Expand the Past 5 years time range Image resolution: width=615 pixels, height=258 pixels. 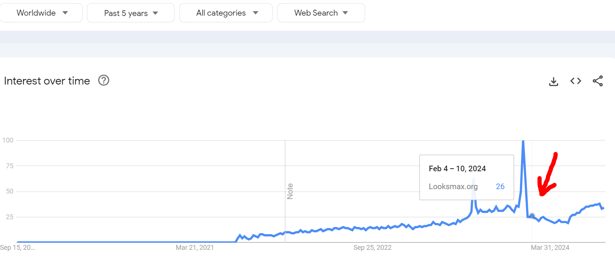(x=130, y=13)
